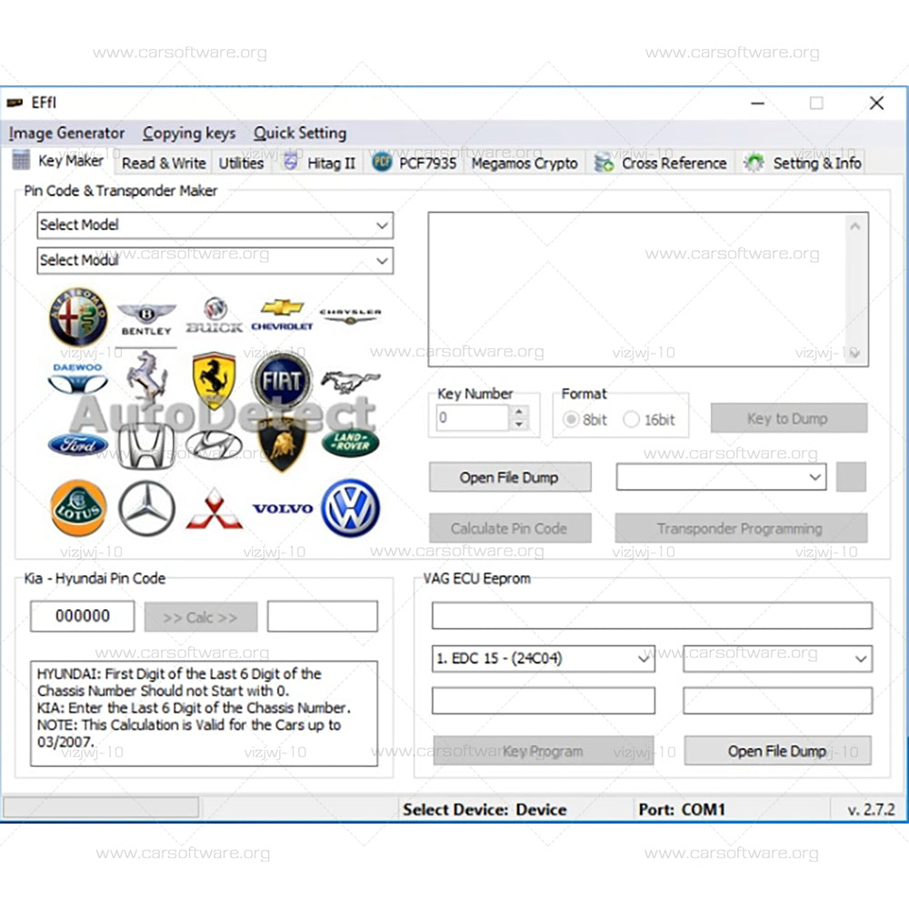Open the EDC 15 - (24C04) dropdown
This screenshot has height=909, width=909.
coord(544,658)
